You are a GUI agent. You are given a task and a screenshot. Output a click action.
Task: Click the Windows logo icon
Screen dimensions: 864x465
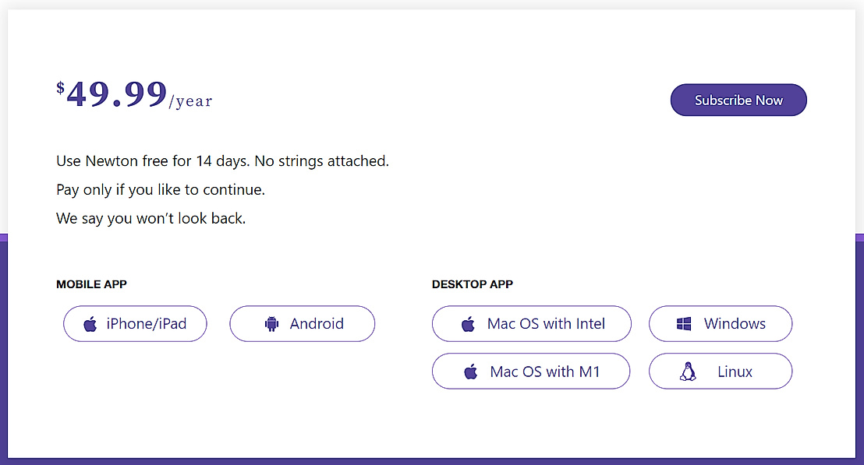pyautogui.click(x=684, y=324)
